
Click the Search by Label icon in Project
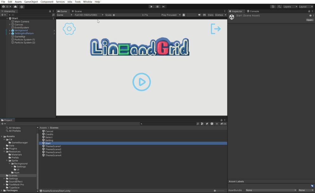coord(207,124)
